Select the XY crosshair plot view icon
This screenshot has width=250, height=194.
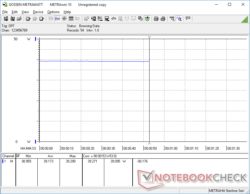tap(64, 19)
